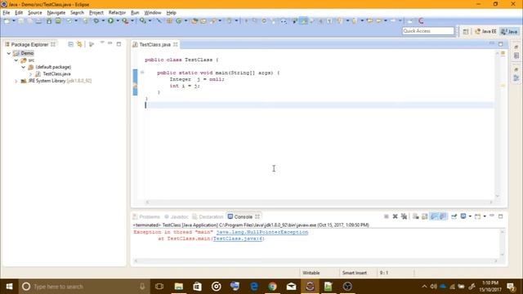Click the New Java Class green C icon
The image size is (523, 294).
(178, 20)
